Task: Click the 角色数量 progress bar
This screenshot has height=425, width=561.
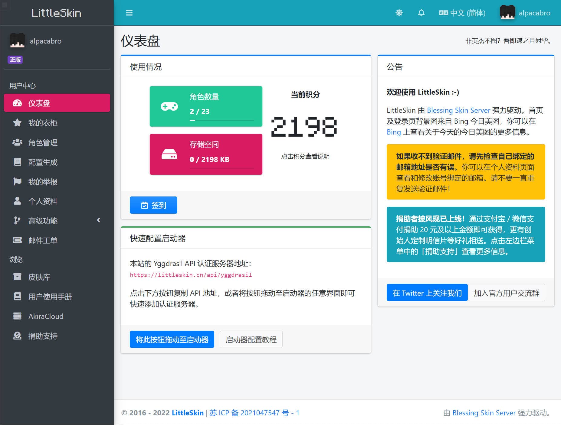Action: click(222, 120)
